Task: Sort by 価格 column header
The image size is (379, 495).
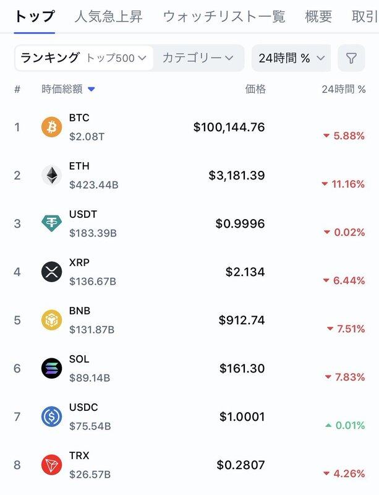Action: pos(255,89)
